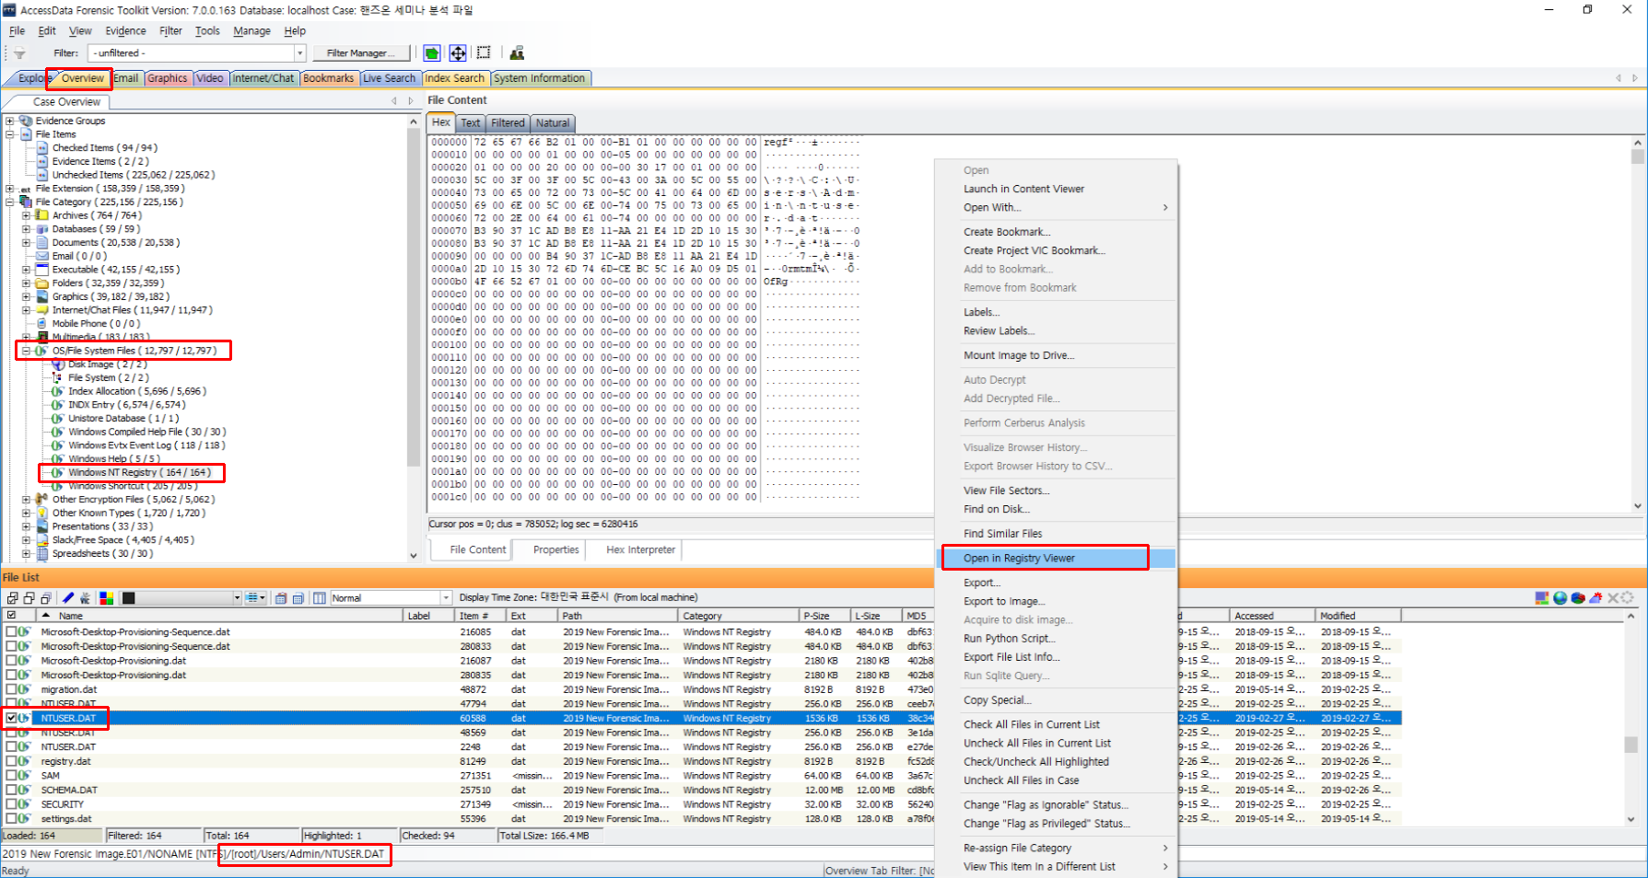This screenshot has height=878, width=1648.
Task: Switch to the Text view tab
Action: [x=471, y=123]
